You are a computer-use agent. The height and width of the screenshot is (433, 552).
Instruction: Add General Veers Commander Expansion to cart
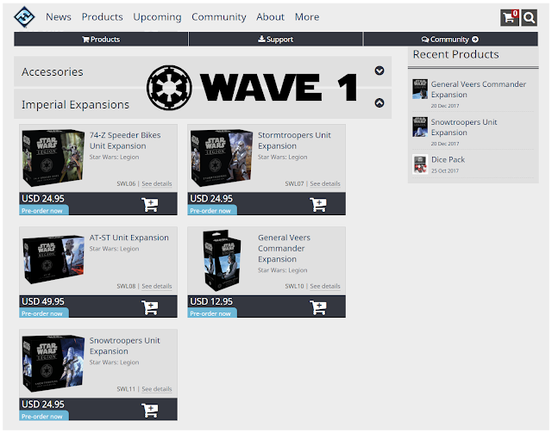[x=318, y=307]
